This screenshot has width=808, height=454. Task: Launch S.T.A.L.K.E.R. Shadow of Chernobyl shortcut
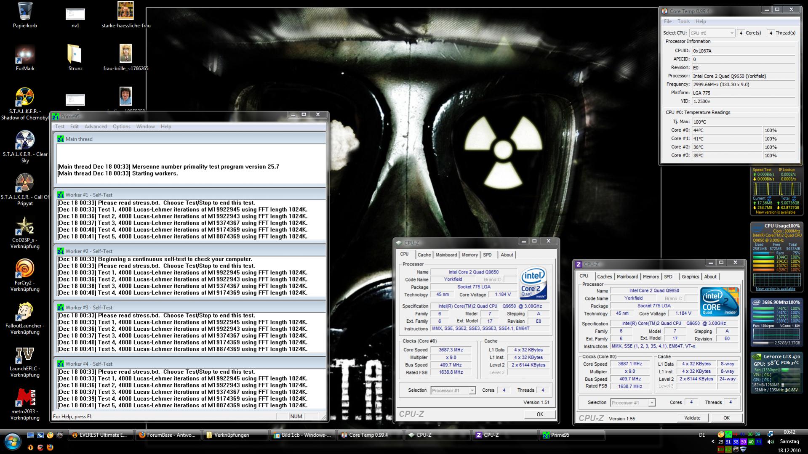click(25, 97)
